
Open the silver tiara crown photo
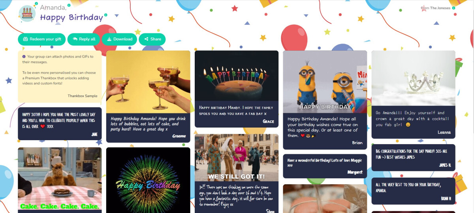click(414, 78)
